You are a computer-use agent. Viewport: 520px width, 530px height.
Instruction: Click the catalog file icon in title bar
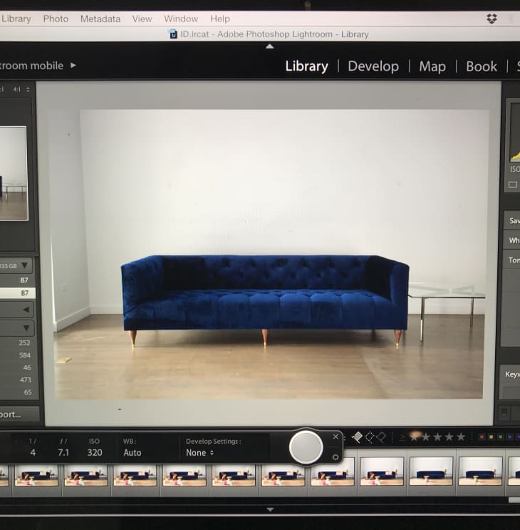172,34
